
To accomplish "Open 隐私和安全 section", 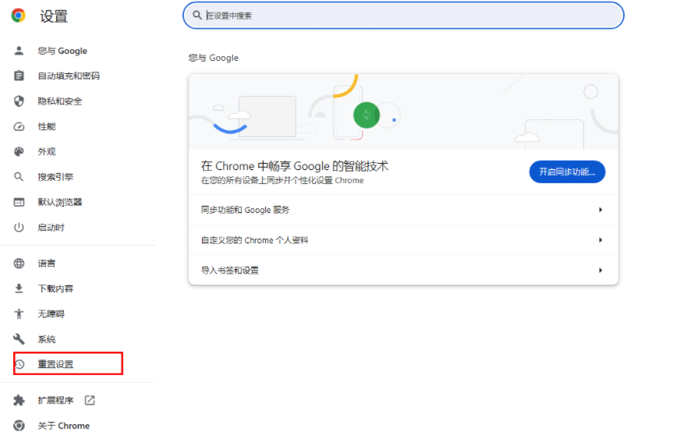I will tap(59, 101).
